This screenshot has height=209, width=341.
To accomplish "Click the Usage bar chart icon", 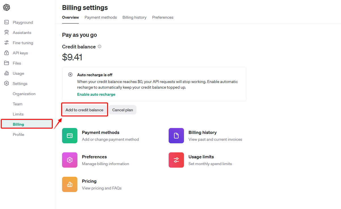I will point(7,73).
